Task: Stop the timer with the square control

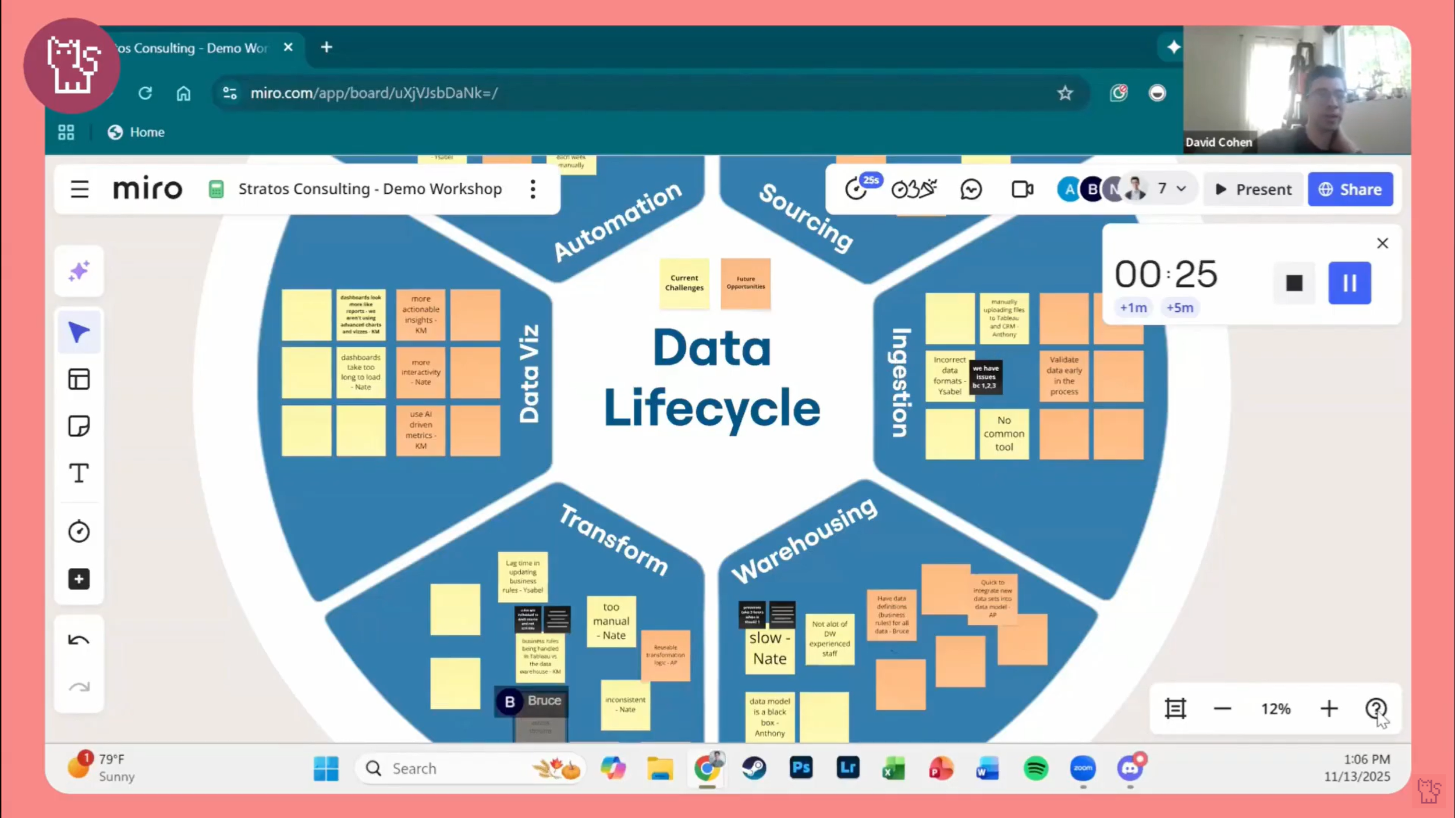Action: coord(1294,283)
